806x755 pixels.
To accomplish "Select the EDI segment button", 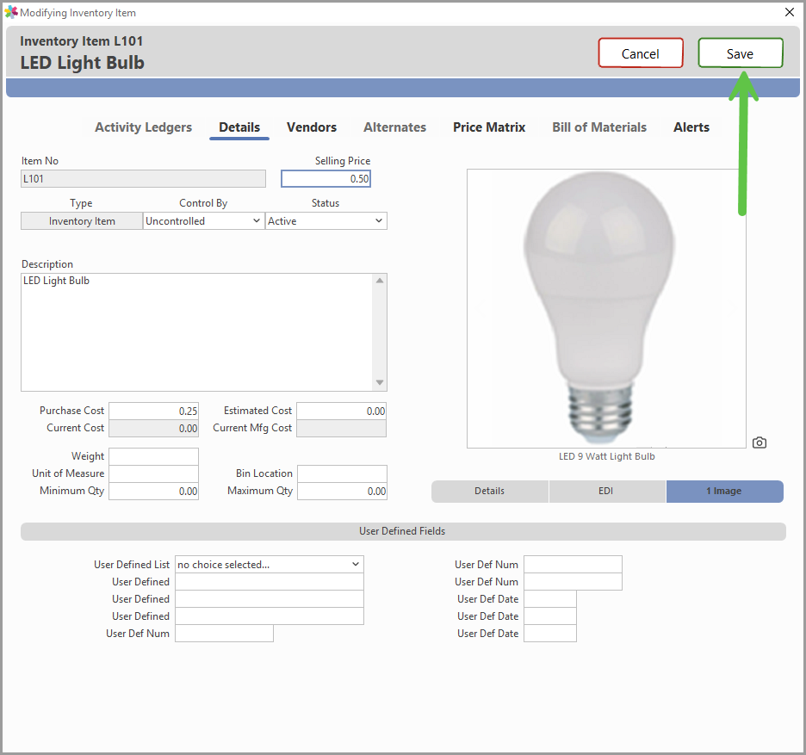I will pos(607,491).
